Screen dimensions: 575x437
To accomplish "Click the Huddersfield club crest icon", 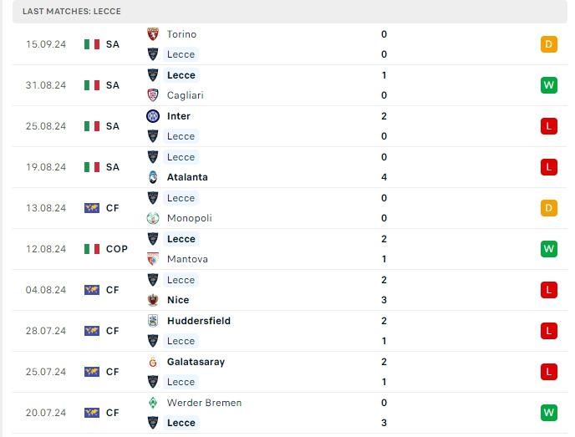I will coord(153,321).
